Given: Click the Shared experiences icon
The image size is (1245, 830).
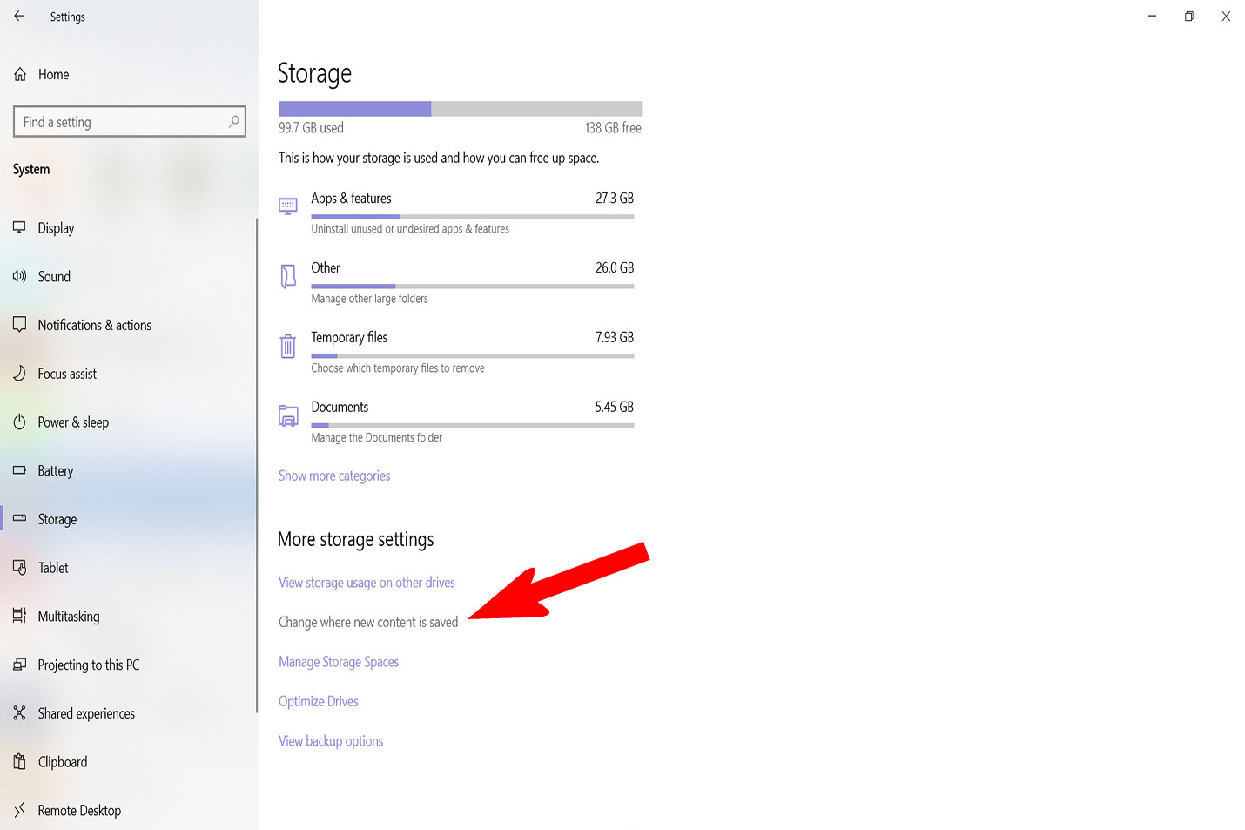Looking at the screenshot, I should coord(19,713).
